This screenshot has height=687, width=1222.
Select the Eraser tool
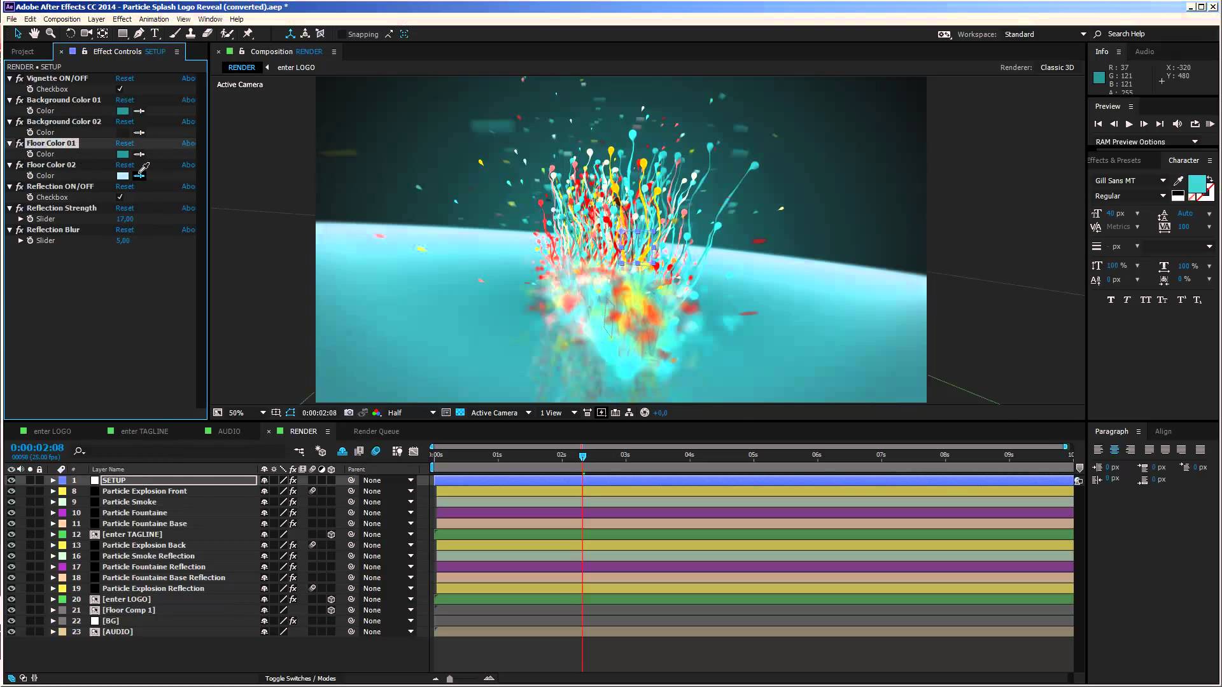(x=207, y=34)
